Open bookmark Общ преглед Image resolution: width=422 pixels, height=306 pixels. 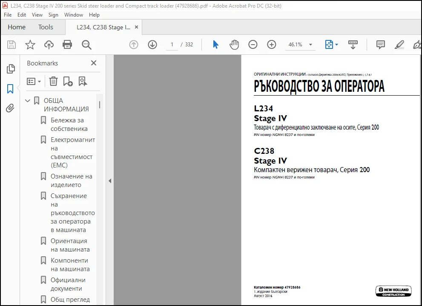[x=70, y=300]
